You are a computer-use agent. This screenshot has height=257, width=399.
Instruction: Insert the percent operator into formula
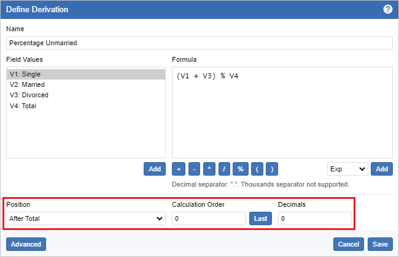pos(240,169)
